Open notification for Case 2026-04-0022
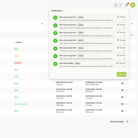 click(x=89, y=19)
